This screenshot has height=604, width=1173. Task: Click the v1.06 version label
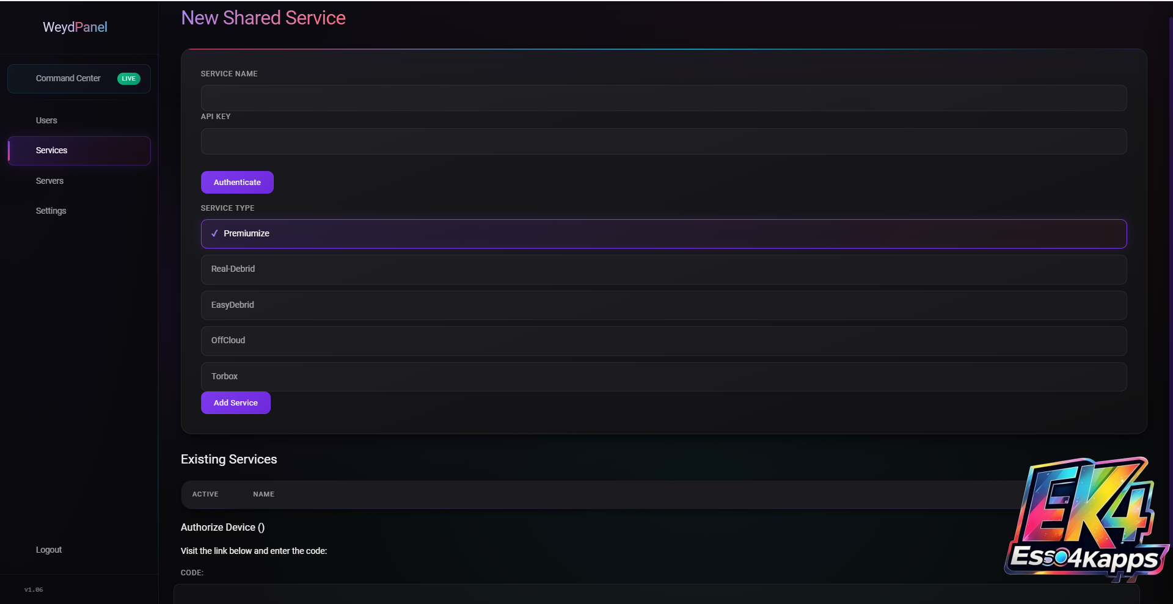click(34, 590)
